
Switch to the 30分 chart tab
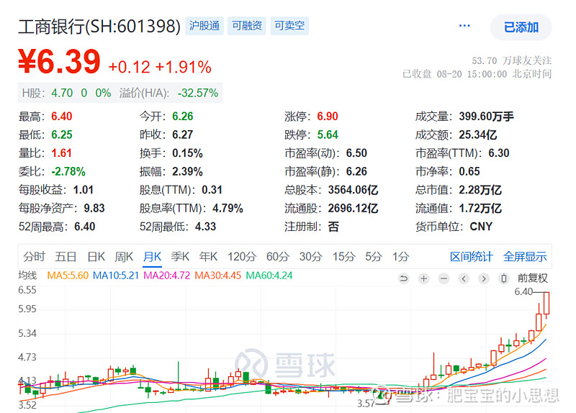point(310,257)
